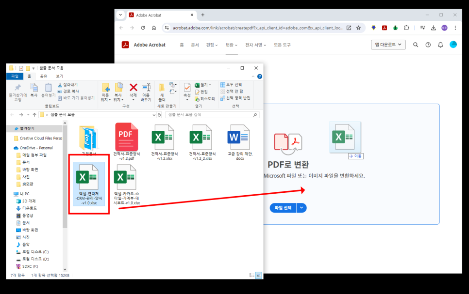Open Chrome tab search dropdown
Image resolution: width=469 pixels, height=294 pixels.
tap(120, 15)
